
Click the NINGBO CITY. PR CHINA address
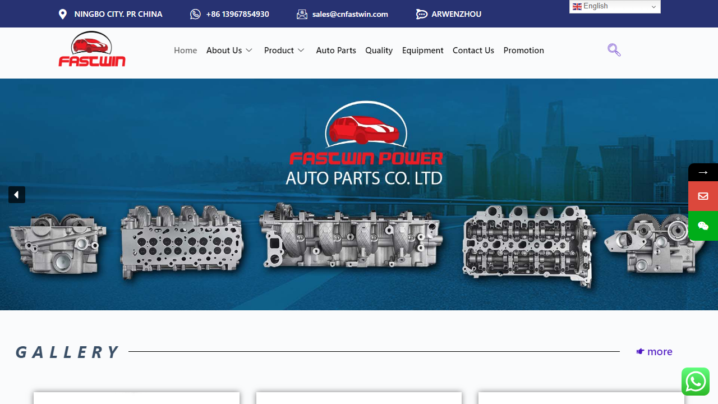point(118,14)
